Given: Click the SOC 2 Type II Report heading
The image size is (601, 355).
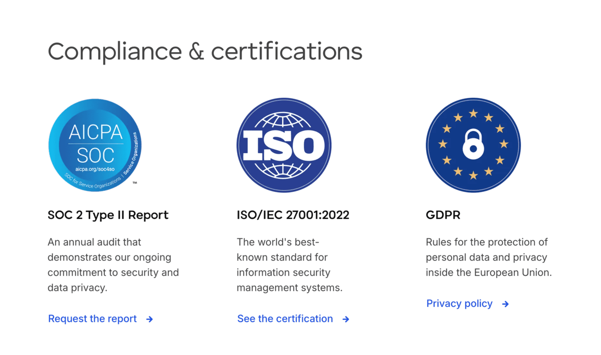Looking at the screenshot, I should click(x=108, y=215).
